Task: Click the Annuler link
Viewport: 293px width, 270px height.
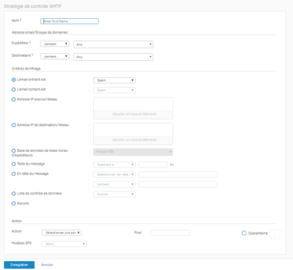Action: click(47, 265)
